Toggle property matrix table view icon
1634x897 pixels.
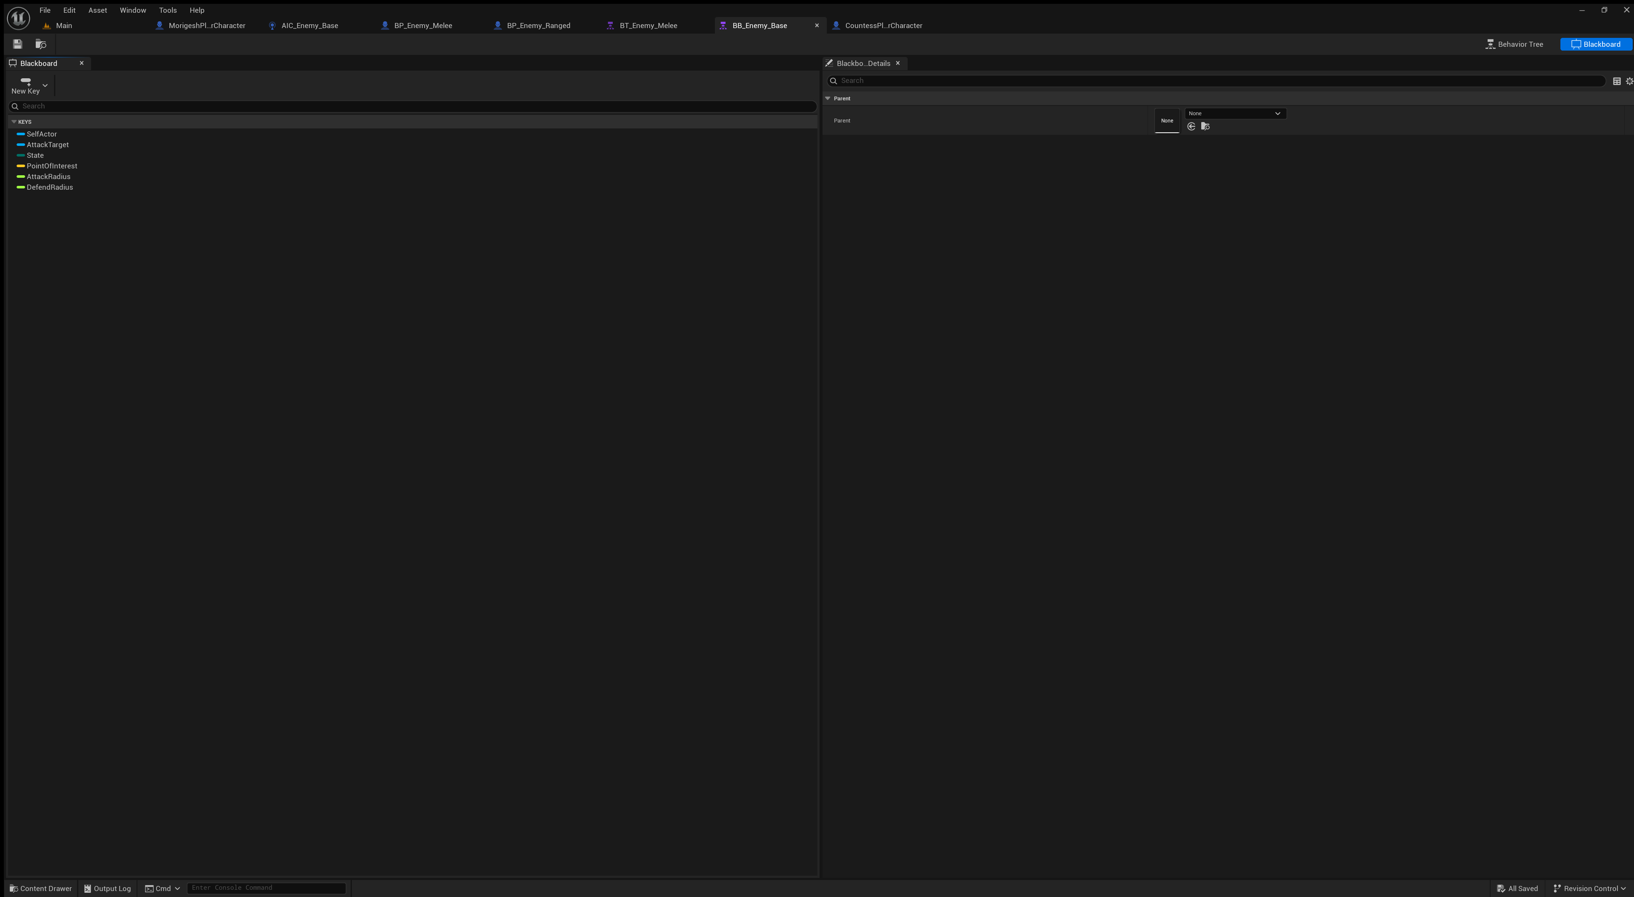click(x=1617, y=81)
